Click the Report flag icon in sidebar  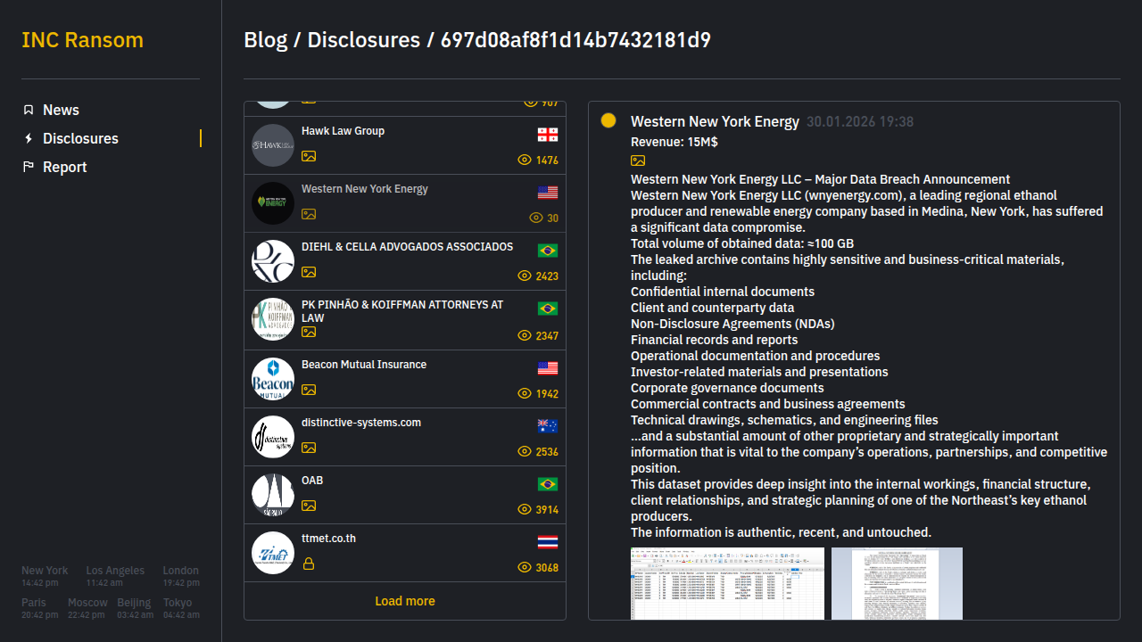point(29,167)
